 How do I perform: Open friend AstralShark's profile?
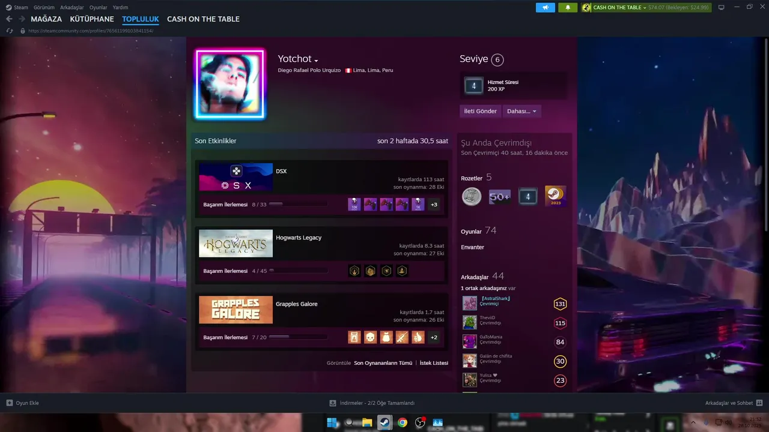coord(496,299)
